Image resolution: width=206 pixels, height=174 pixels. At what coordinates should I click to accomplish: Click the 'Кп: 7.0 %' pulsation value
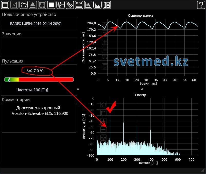[x=35, y=71]
